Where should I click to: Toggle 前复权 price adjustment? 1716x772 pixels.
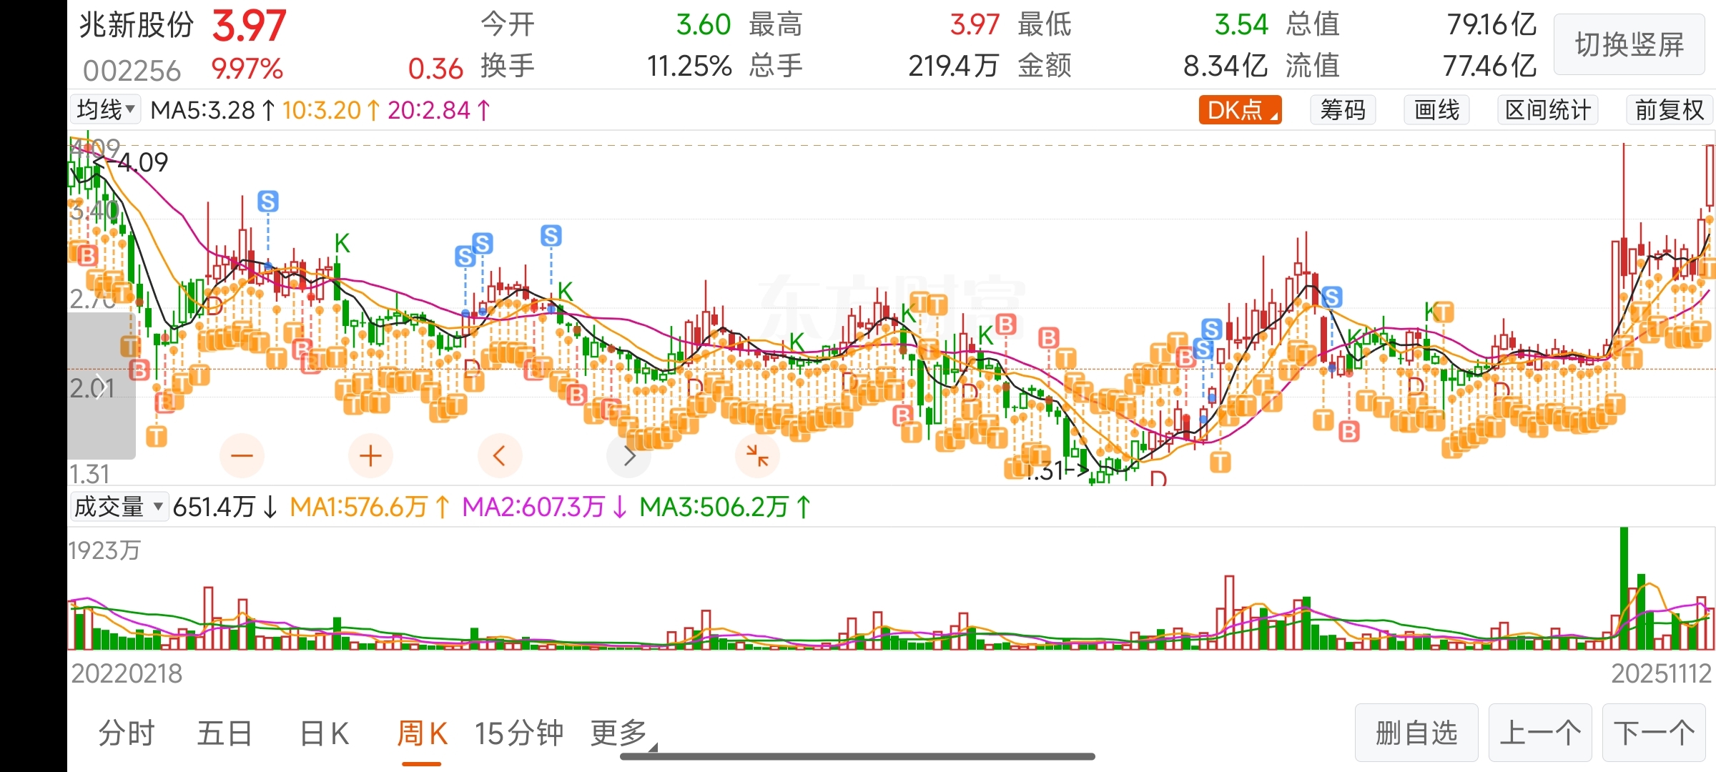1669,110
